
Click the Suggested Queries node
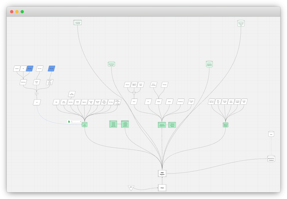(134, 85)
